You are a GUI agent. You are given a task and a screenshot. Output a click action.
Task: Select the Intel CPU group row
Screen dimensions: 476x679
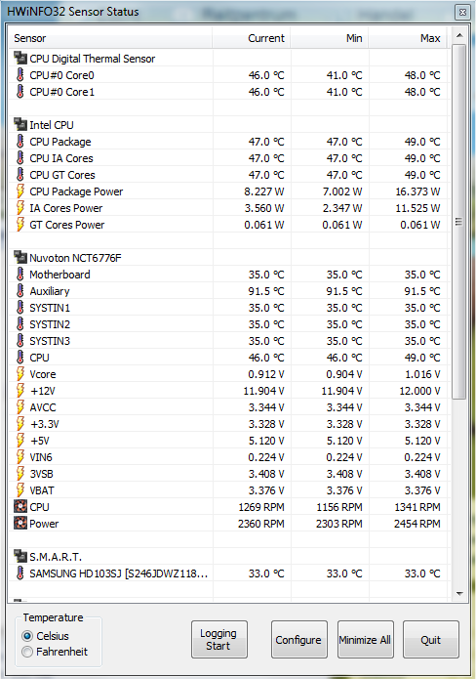click(x=228, y=125)
